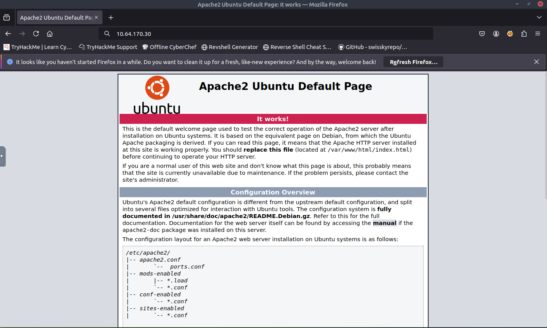Click the Refresh Firefox button
Screen dimensions: 547x328
(413, 62)
